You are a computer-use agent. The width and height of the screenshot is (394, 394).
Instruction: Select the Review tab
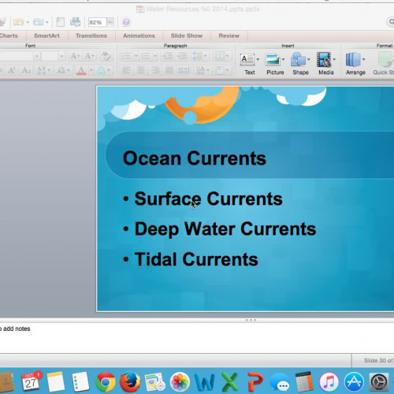(229, 35)
